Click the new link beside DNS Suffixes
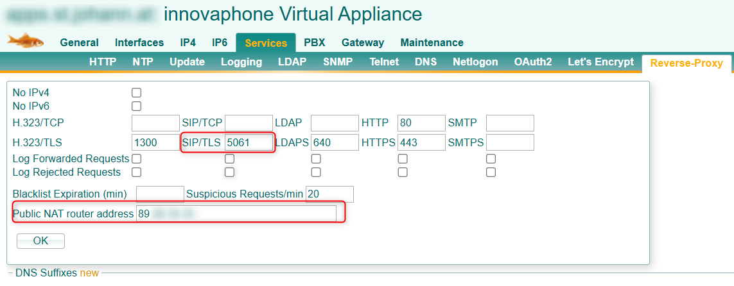The width and height of the screenshot is (734, 286). pyautogui.click(x=89, y=273)
